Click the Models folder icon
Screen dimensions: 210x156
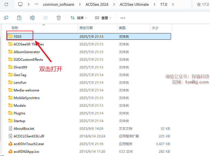[10, 105]
